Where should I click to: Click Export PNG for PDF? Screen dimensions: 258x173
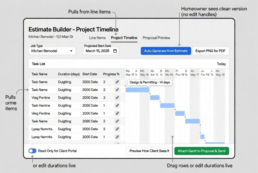(211, 51)
